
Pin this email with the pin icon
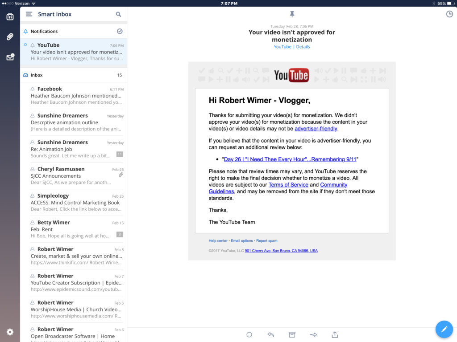point(292,14)
